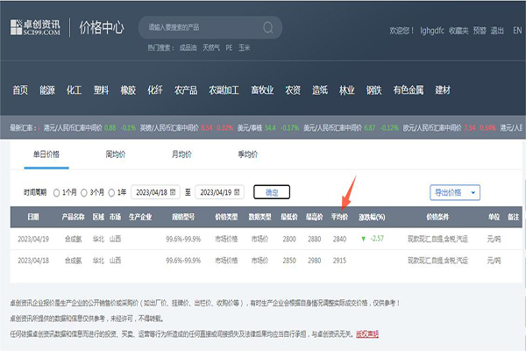Image resolution: width=526 pixels, height=351 pixels.
Task: Click the 收藏夹 favorites link
Action: [458, 31]
